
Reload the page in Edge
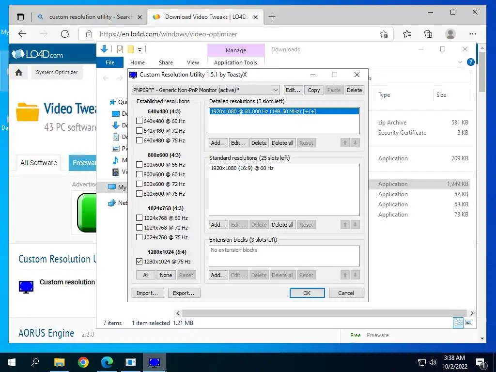pos(65,34)
